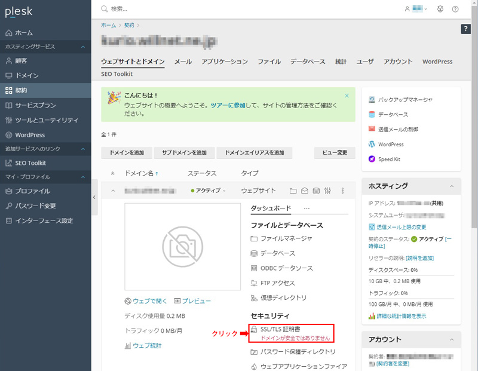Screen dimensions: 478x371
Task: Open the help question mark icon in header
Action: pos(456,9)
